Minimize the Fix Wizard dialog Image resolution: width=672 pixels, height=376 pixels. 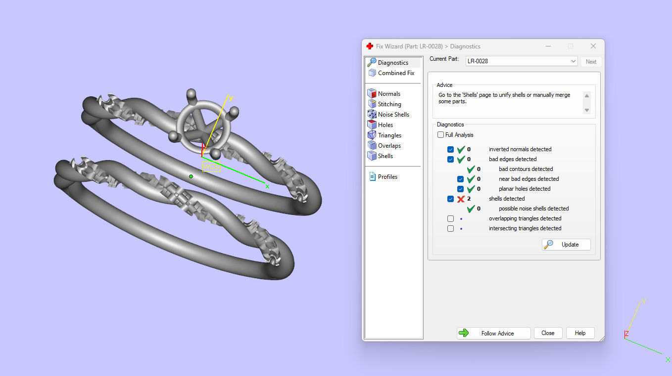tap(548, 46)
